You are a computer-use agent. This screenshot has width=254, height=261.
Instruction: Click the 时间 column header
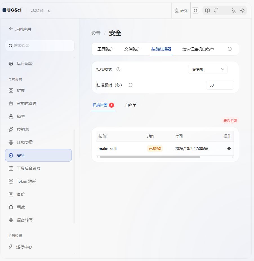coord(179,136)
